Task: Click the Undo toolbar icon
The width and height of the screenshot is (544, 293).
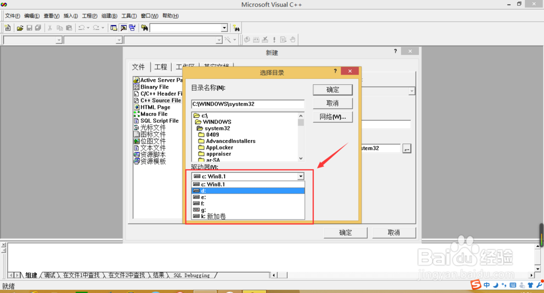Action: 82,28
